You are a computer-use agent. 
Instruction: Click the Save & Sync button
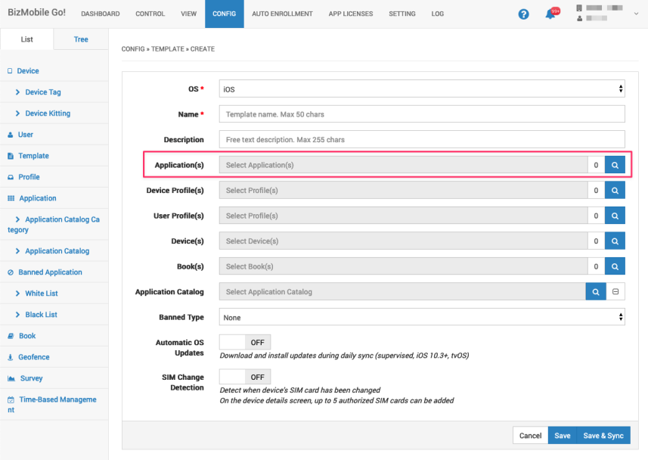(603, 436)
